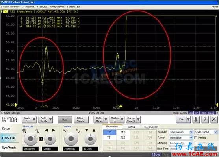219x157 pixels.
Task: Open the Trace Control tab
Action: point(151,127)
